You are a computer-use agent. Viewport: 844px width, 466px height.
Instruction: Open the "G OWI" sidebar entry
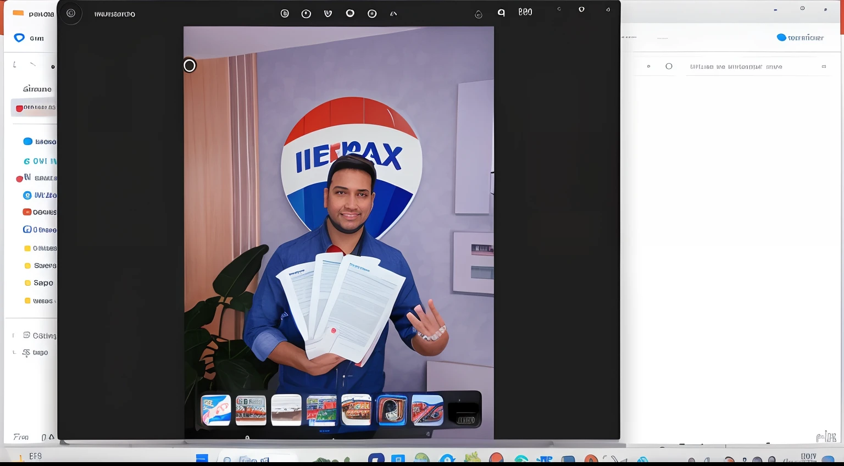[x=40, y=161]
